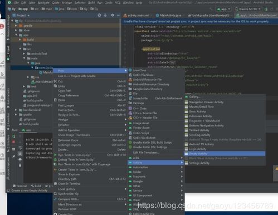
Task: Hide the Project panel with the minus icon
Action: click(118, 15)
